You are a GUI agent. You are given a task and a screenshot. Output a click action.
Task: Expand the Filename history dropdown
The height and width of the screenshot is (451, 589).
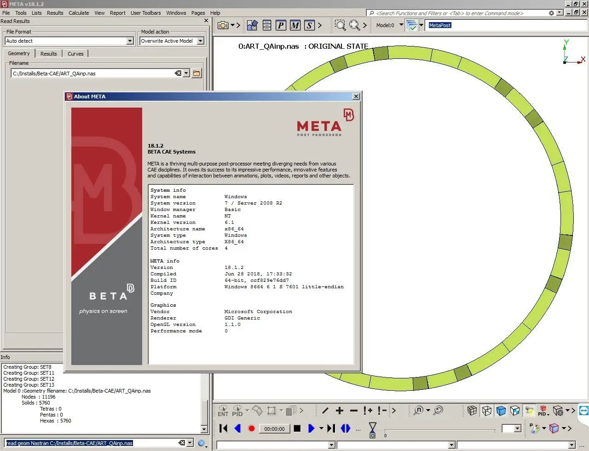click(x=186, y=73)
